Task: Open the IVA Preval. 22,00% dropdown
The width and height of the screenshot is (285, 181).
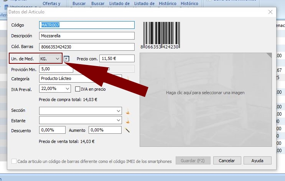Action: (x=55, y=89)
